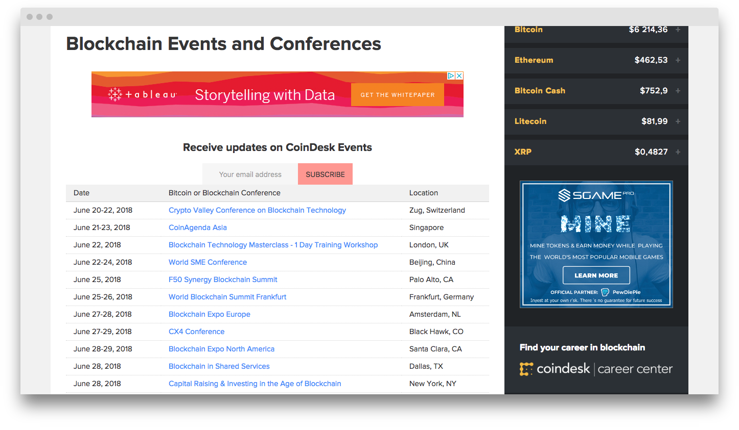Click the Blockchain Events and Conferences heading
The width and height of the screenshot is (739, 430).
pyautogui.click(x=223, y=44)
